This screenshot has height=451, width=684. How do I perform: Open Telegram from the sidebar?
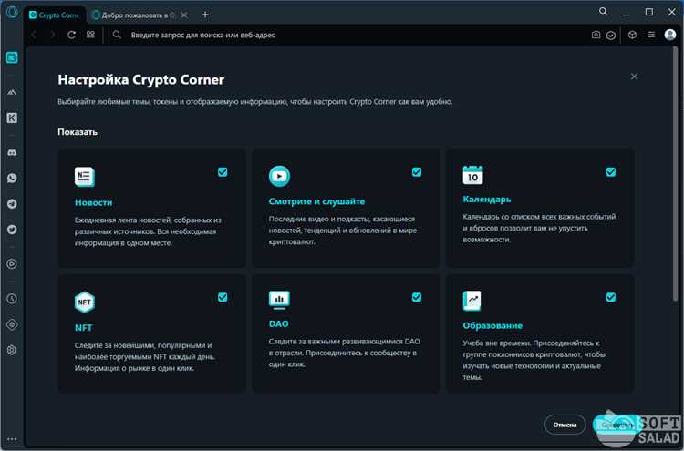12,203
